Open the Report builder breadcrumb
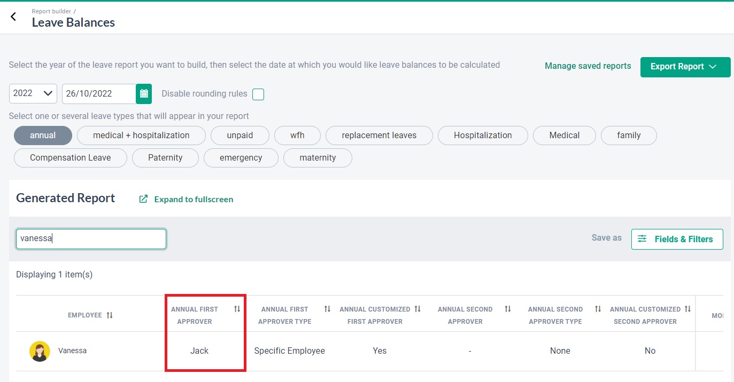This screenshot has height=382, width=734. (51, 11)
